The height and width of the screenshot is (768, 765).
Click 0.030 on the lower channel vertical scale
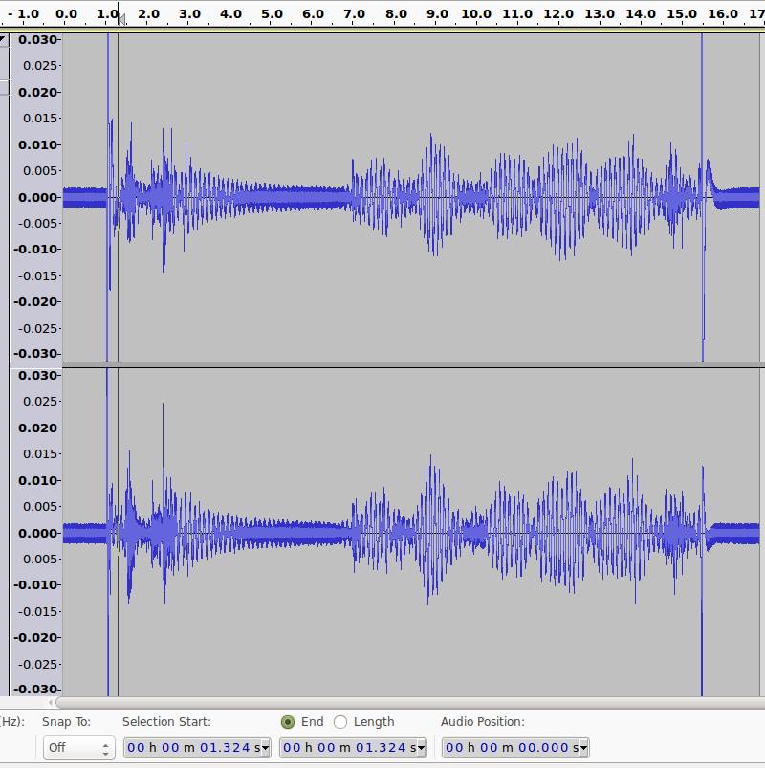coord(35,376)
